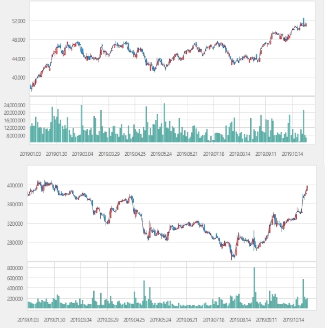Select 2019.01.30 date under the upper chart
Image resolution: width=325 pixels, height=328 pixels.
click(x=56, y=154)
